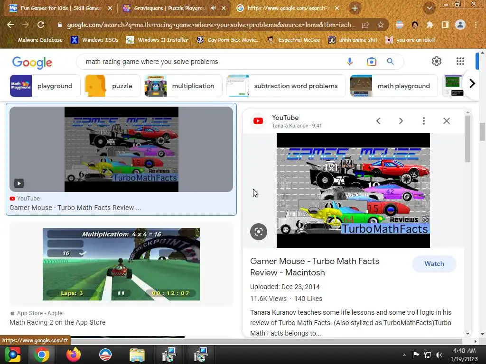
Task: Open Math Racing 2 on the App Store link
Action: tap(57, 322)
